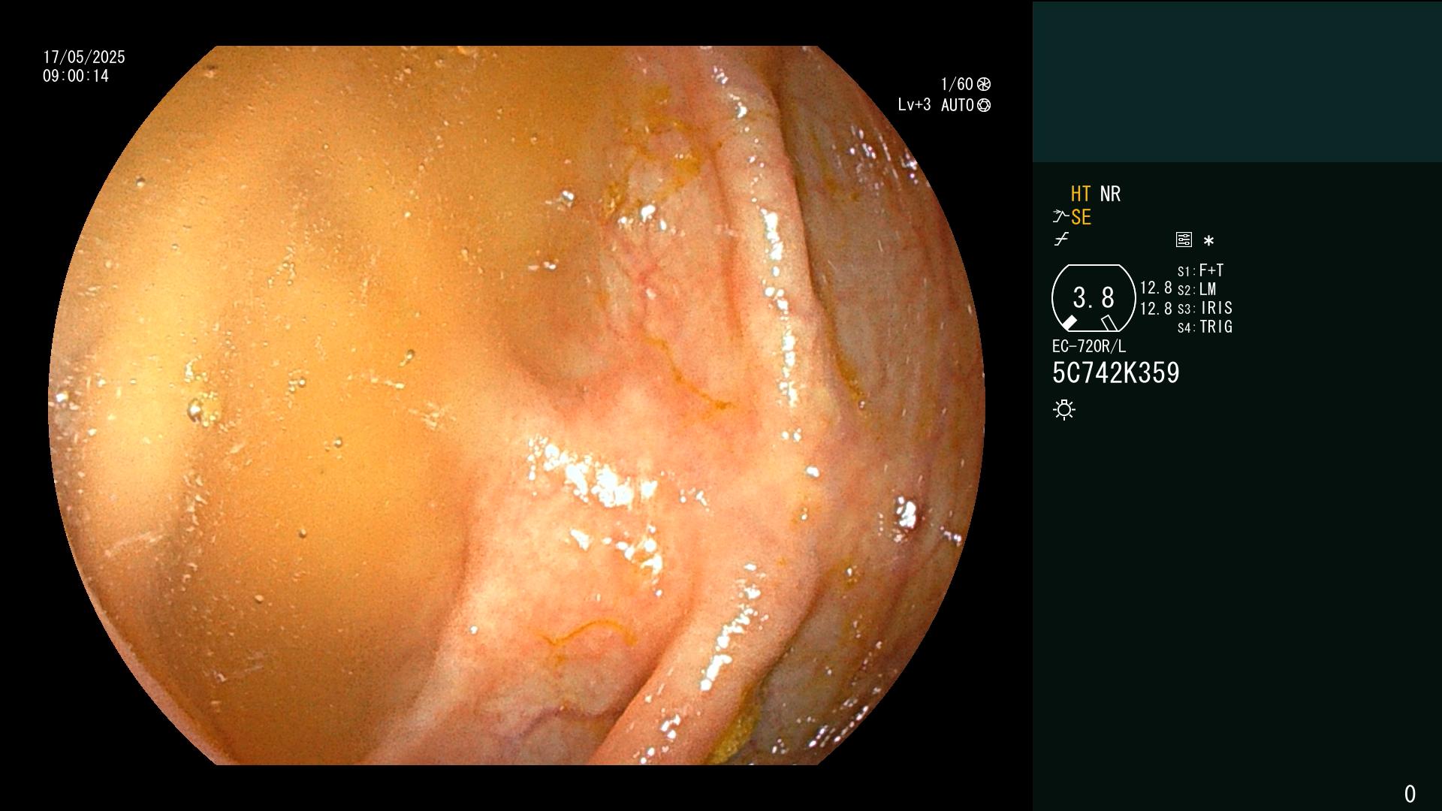
Task: Select the structure enhancement icon beside SE
Action: 1060,217
